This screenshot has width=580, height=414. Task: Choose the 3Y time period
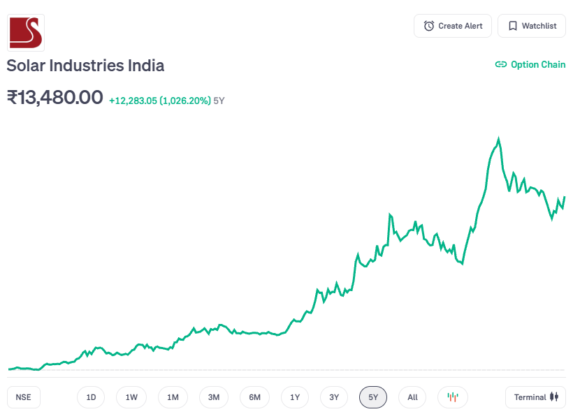point(334,397)
